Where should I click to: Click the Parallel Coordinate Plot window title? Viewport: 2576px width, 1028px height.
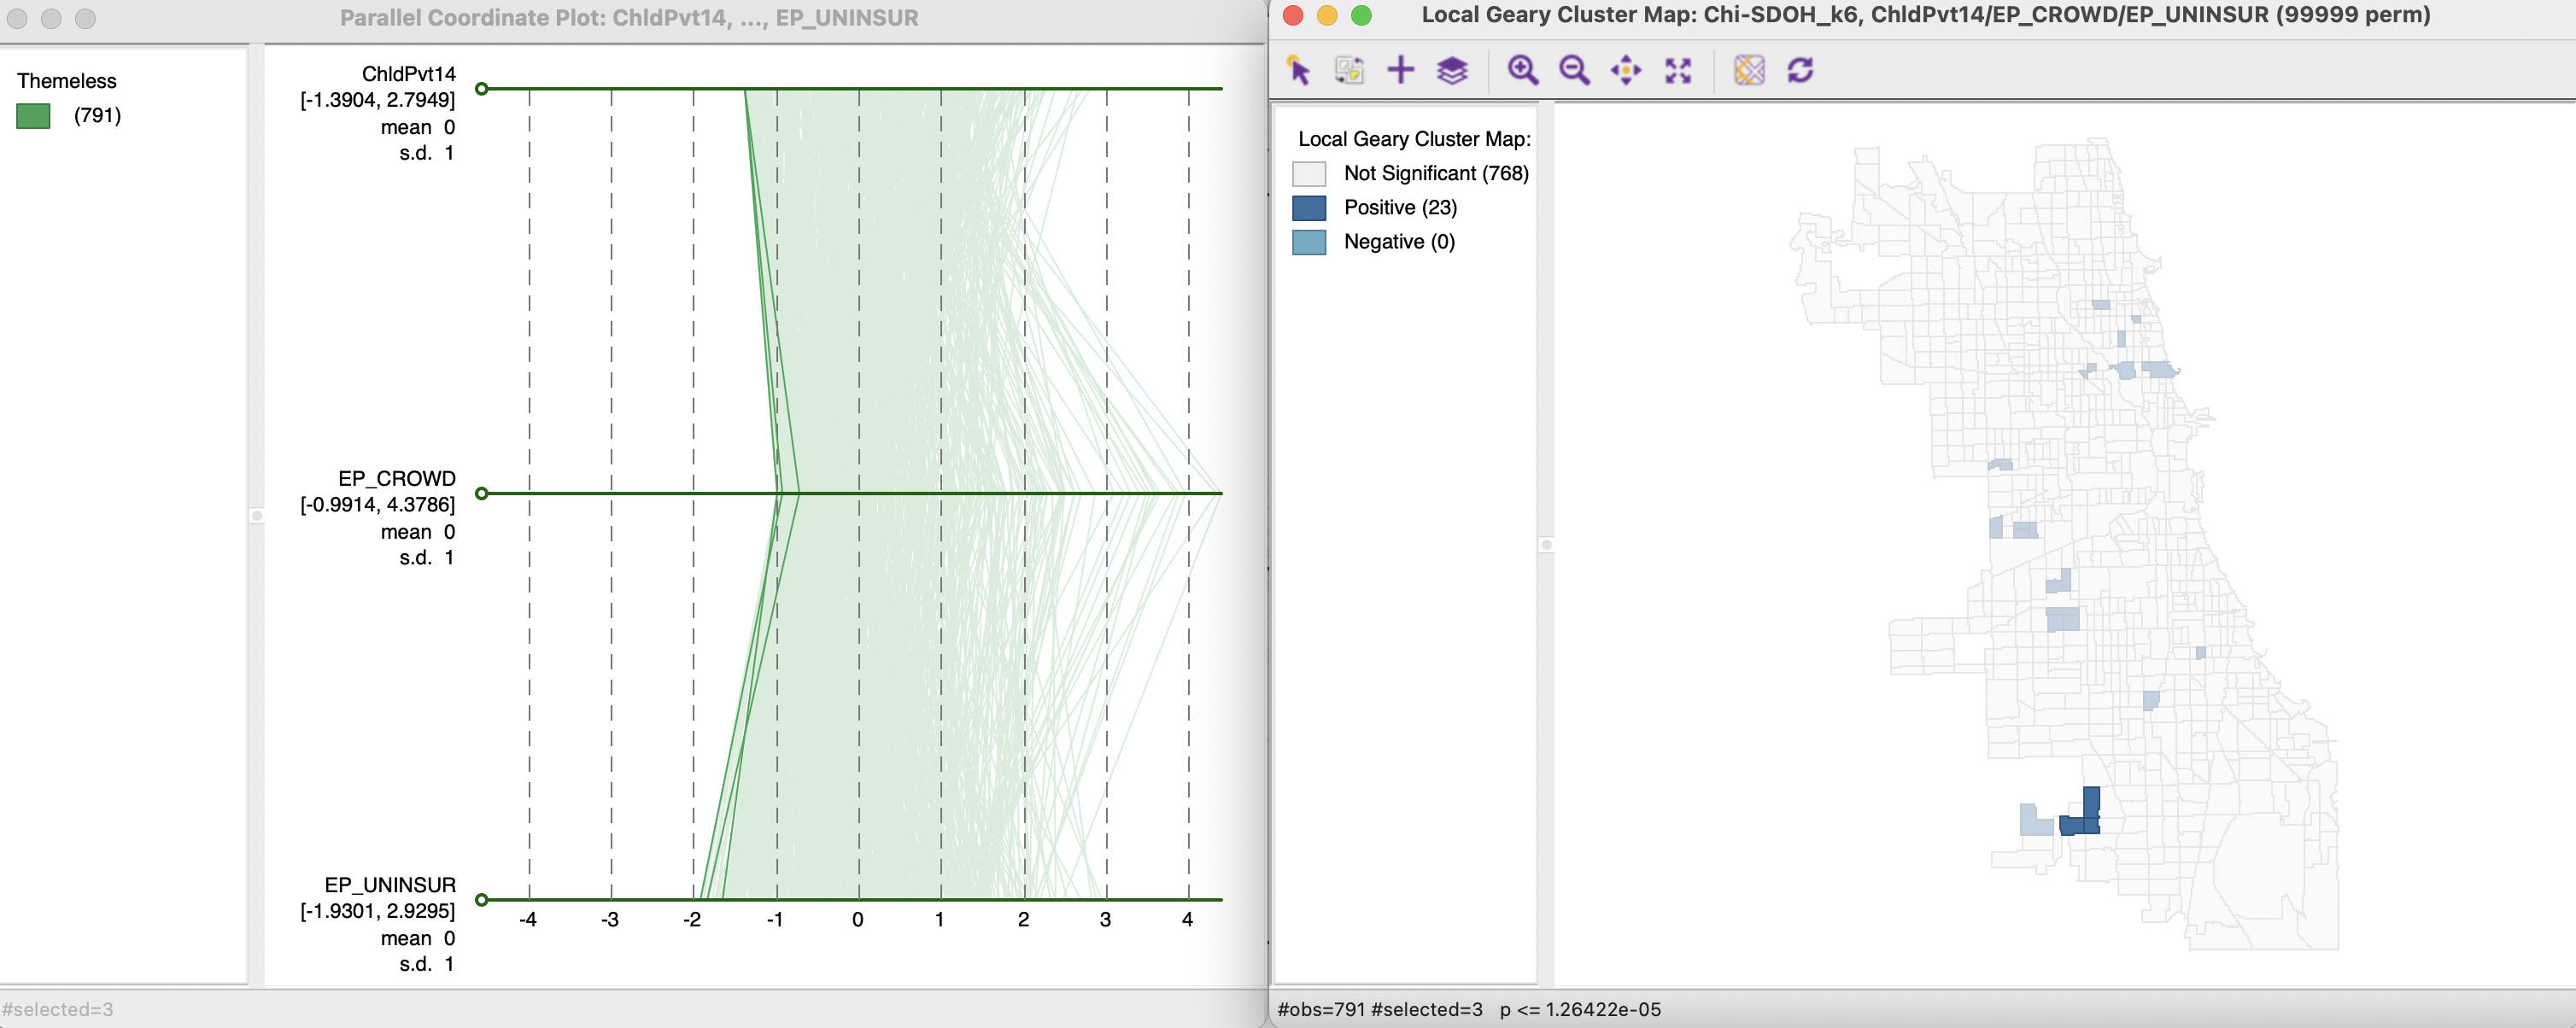coord(629,18)
